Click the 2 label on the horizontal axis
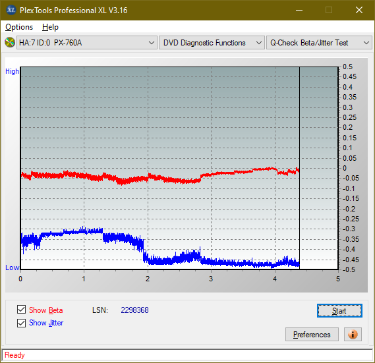 (x=148, y=279)
